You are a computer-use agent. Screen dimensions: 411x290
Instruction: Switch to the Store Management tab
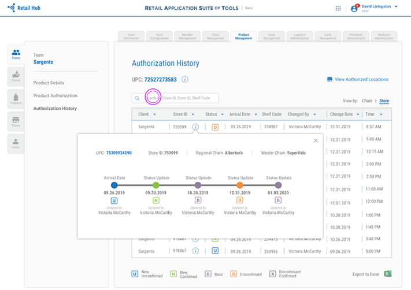[272, 36]
